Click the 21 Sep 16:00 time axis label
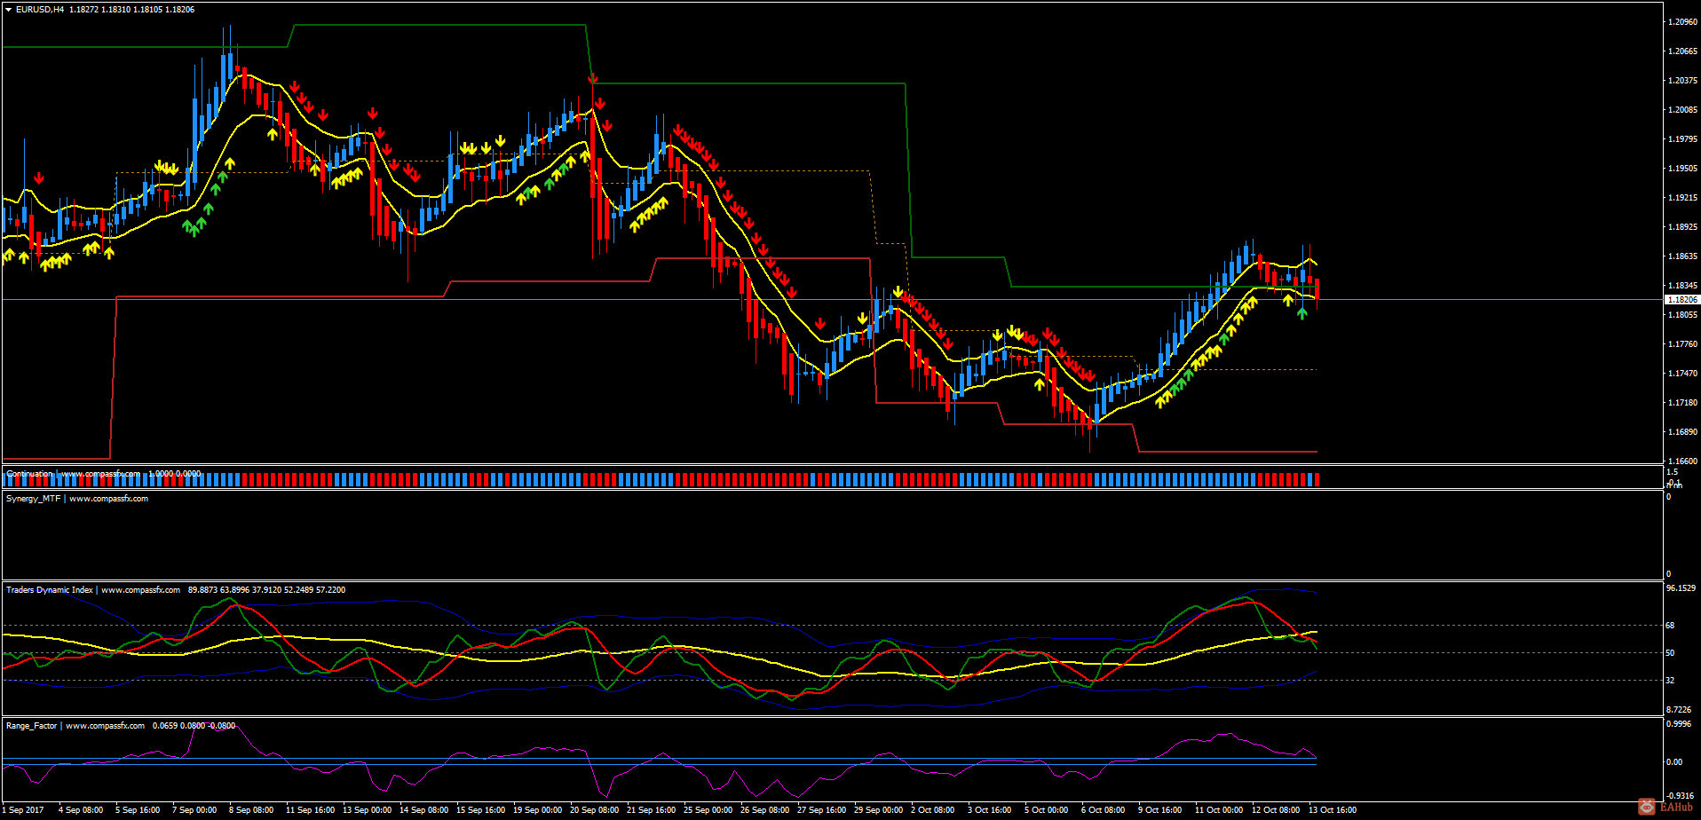Viewport: 1701px width, 820px height. coord(651,810)
